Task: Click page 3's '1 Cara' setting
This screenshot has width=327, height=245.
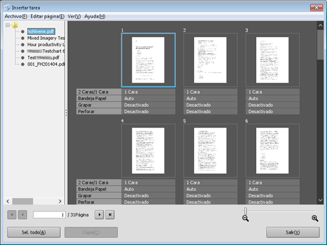Action: tap(273, 92)
